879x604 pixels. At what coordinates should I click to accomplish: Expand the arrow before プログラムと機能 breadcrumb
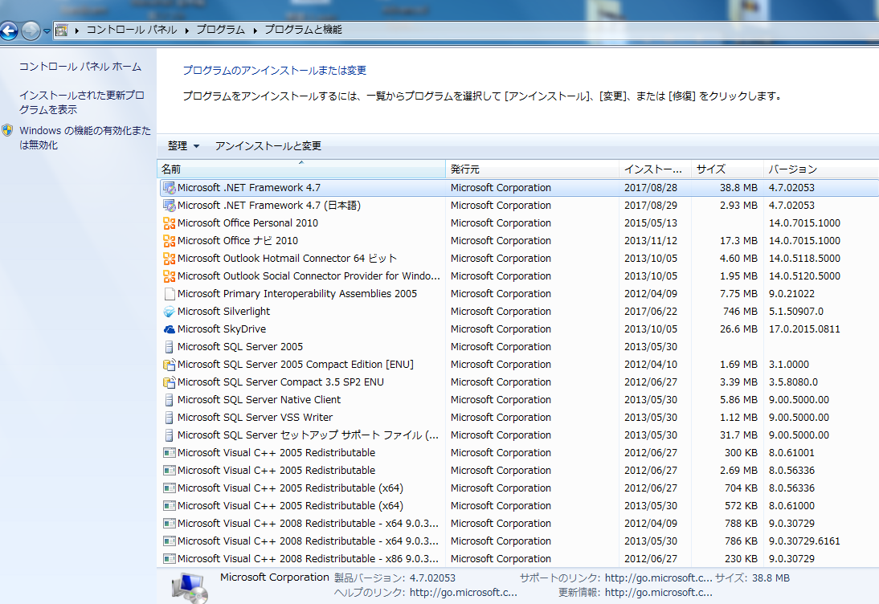[x=255, y=31]
